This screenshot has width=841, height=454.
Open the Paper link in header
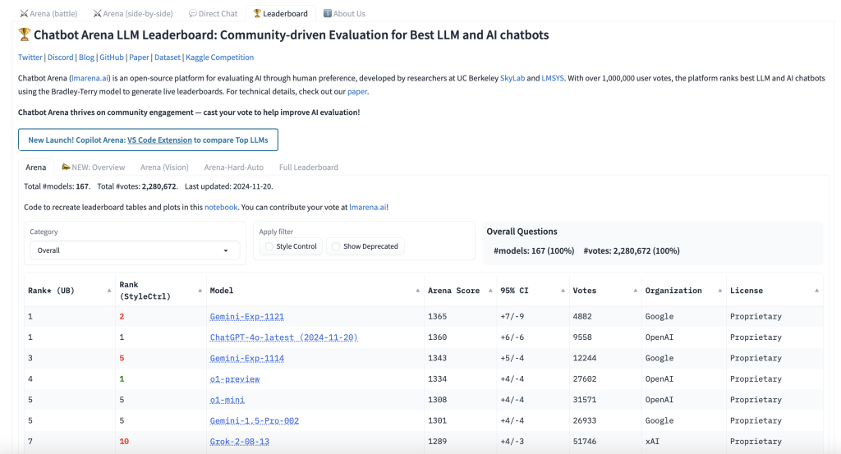click(139, 57)
